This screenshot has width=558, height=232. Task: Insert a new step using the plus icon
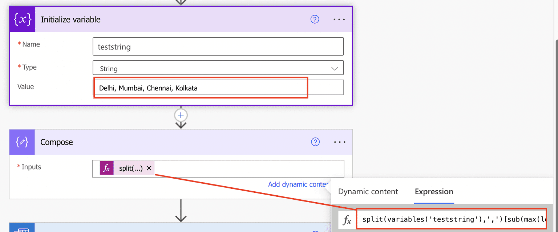coord(181,115)
